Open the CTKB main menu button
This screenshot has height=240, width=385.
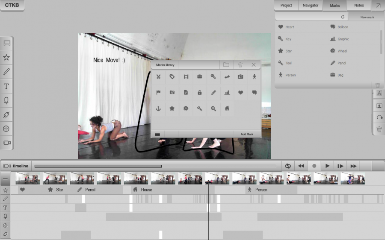point(12,6)
